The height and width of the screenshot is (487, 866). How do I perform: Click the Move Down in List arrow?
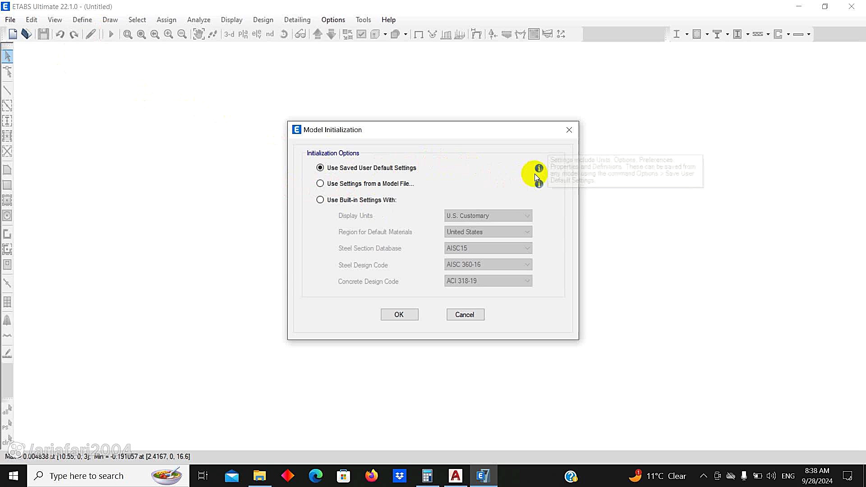pos(331,34)
